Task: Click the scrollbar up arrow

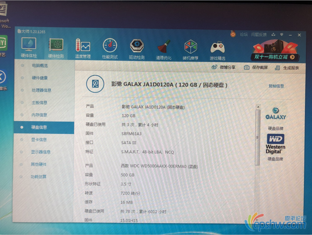Action: point(258,107)
